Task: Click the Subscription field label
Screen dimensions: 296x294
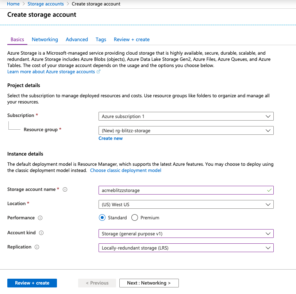Action: [x=21, y=115]
